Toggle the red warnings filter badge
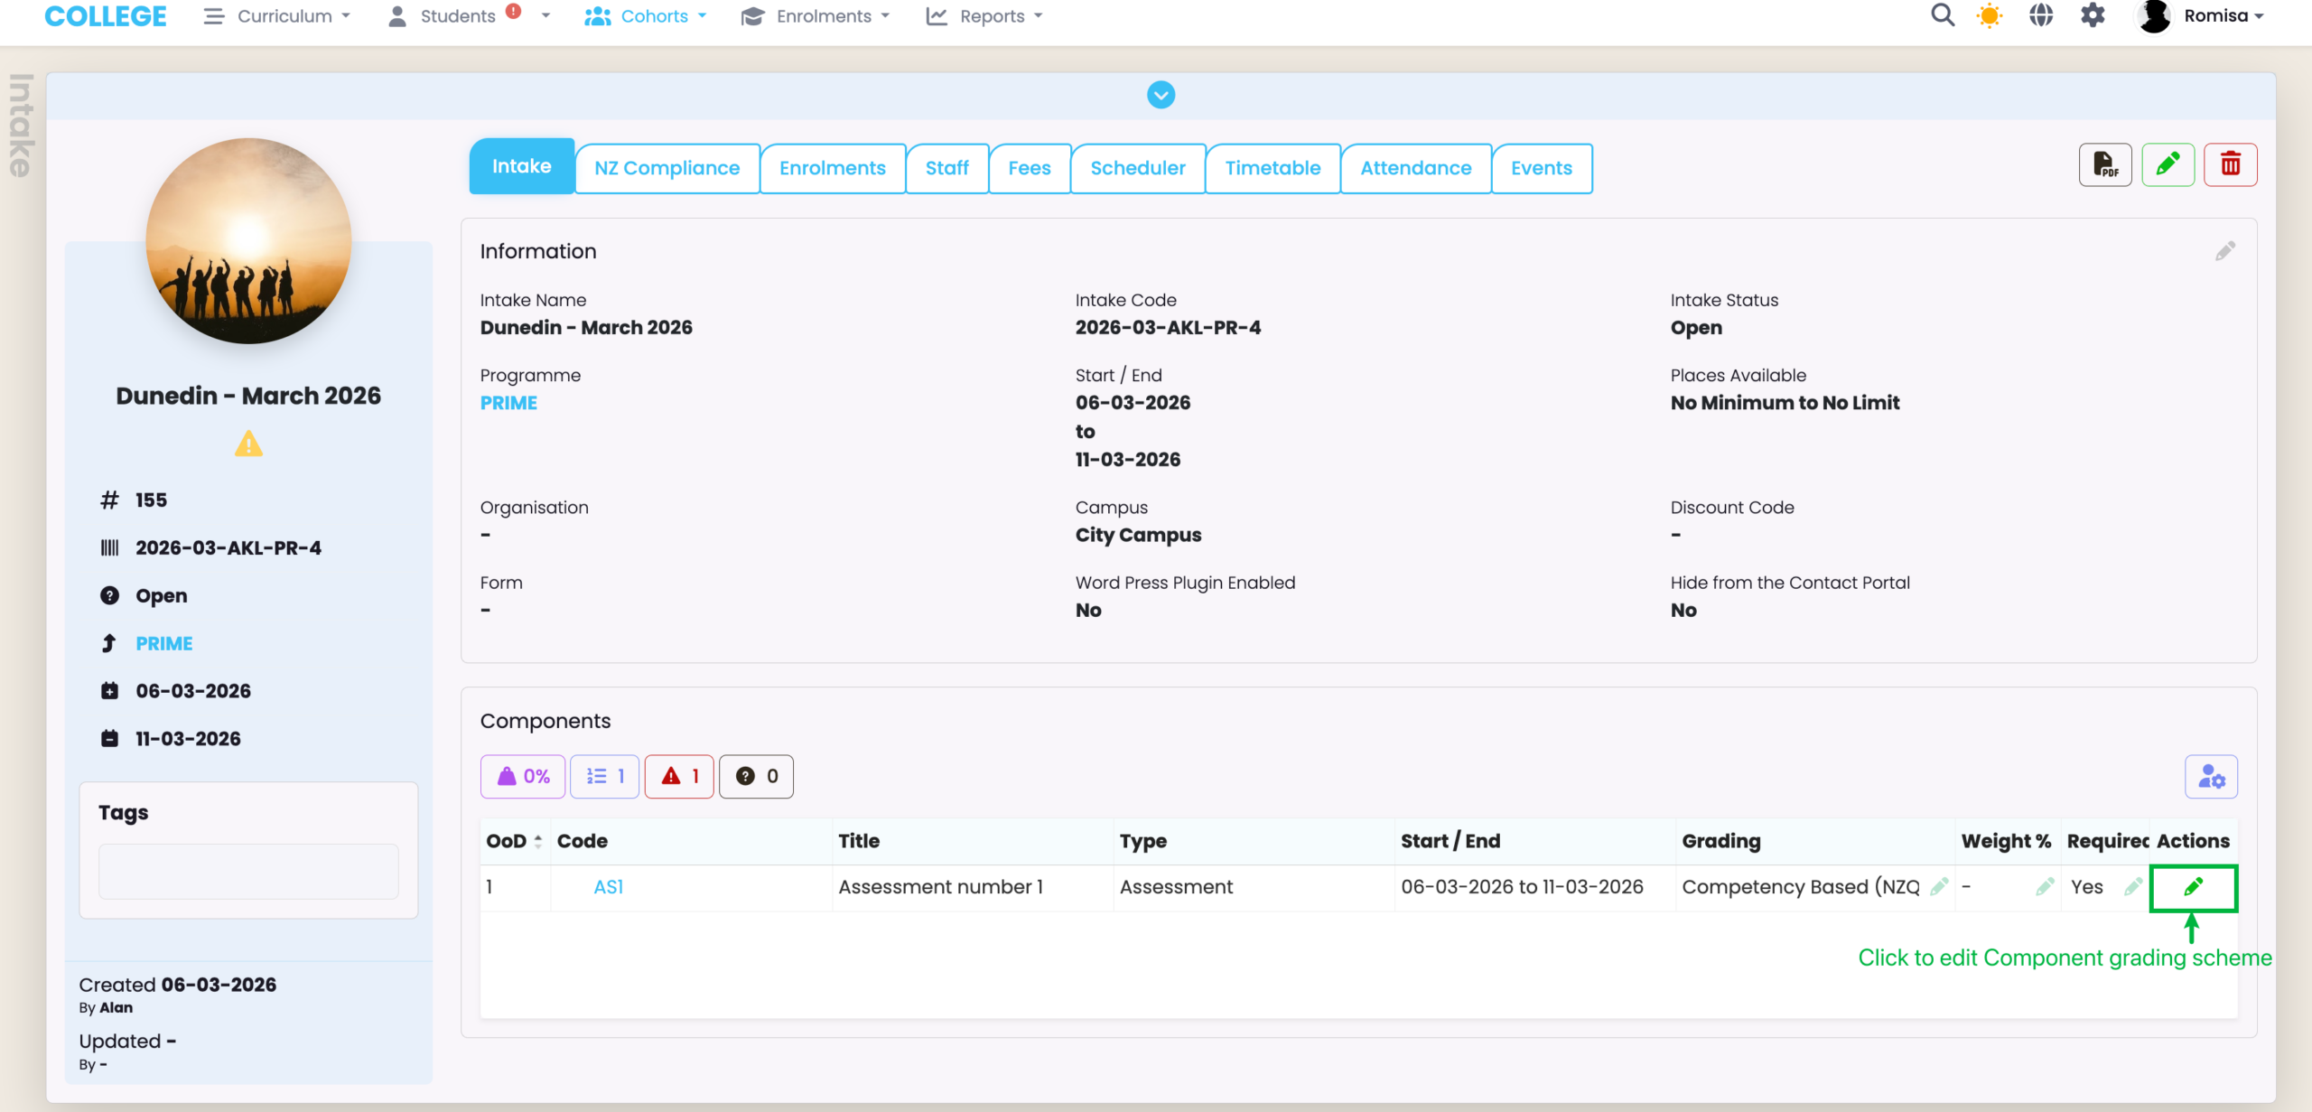 coord(679,777)
